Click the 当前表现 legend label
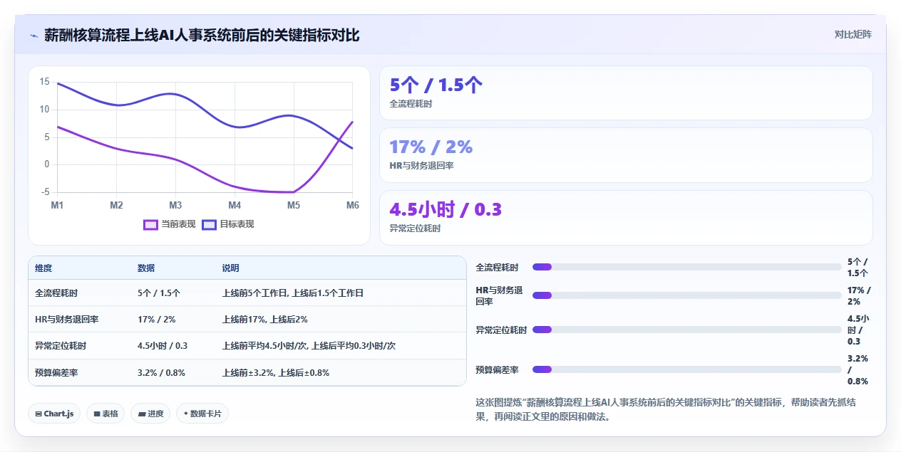 pos(178,224)
